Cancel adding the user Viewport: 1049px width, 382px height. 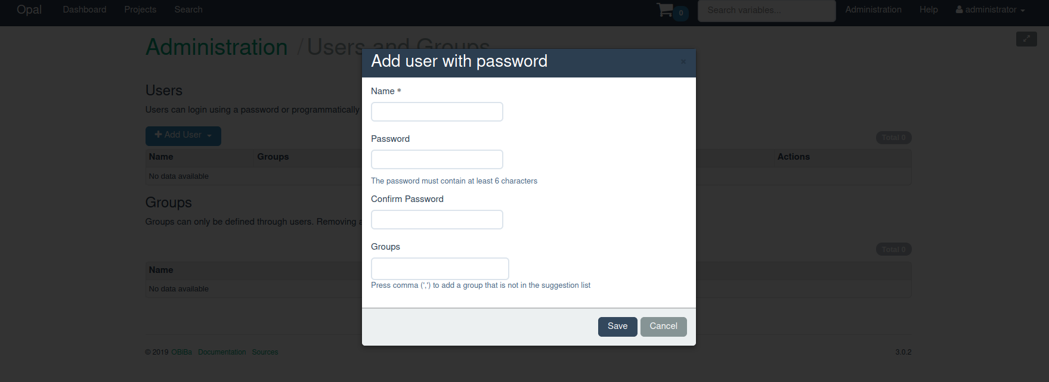[x=664, y=327]
